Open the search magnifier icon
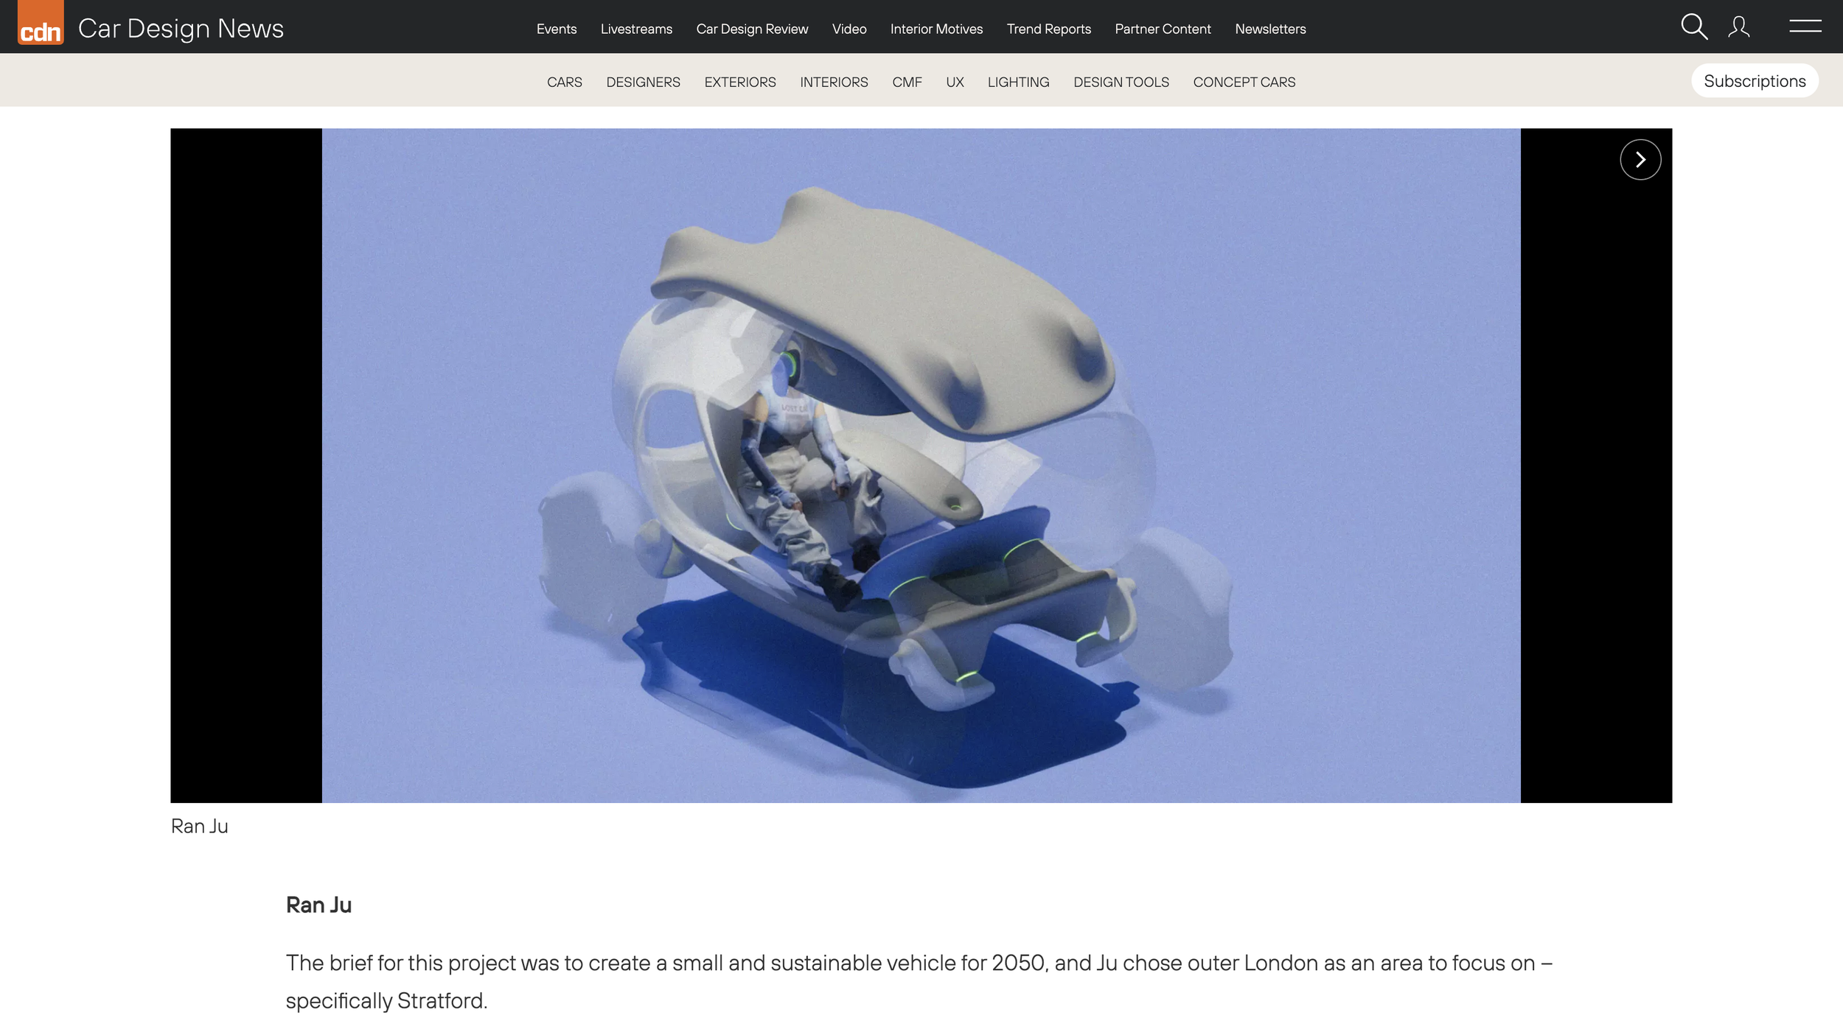Image resolution: width=1843 pixels, height=1021 pixels. [x=1693, y=27]
